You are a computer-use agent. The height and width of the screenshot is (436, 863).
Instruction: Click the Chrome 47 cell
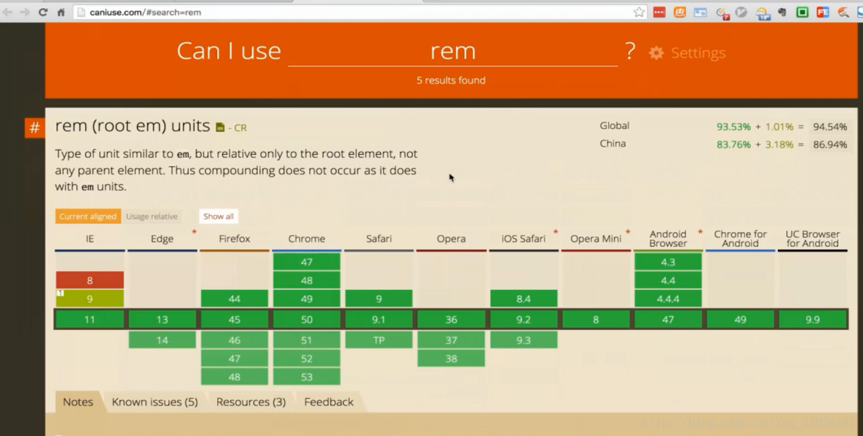pos(307,262)
